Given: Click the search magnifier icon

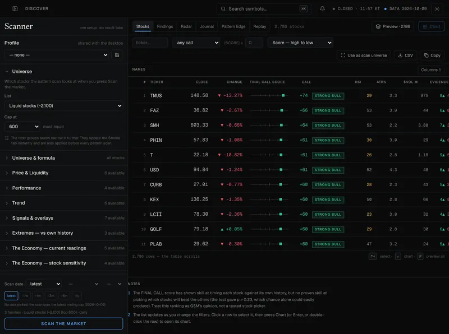Looking at the screenshot, I should click(223, 9).
